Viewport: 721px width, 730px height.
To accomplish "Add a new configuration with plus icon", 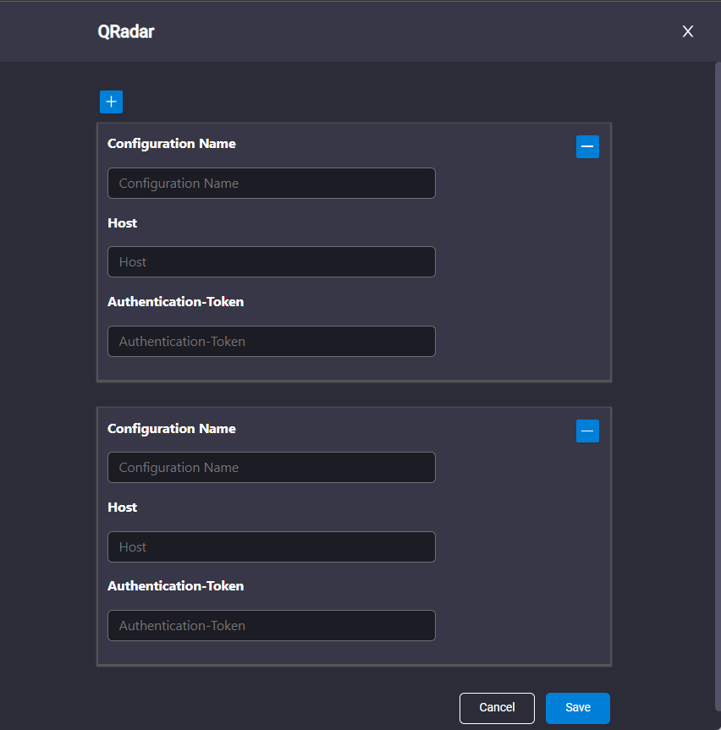I will tap(112, 102).
